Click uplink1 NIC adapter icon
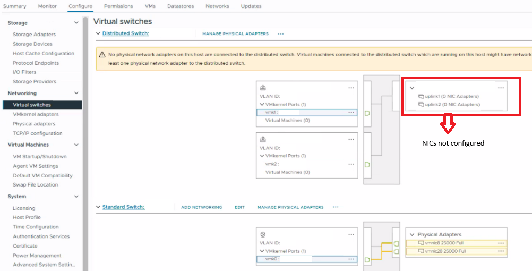This screenshot has width=532, height=271. coord(421,97)
